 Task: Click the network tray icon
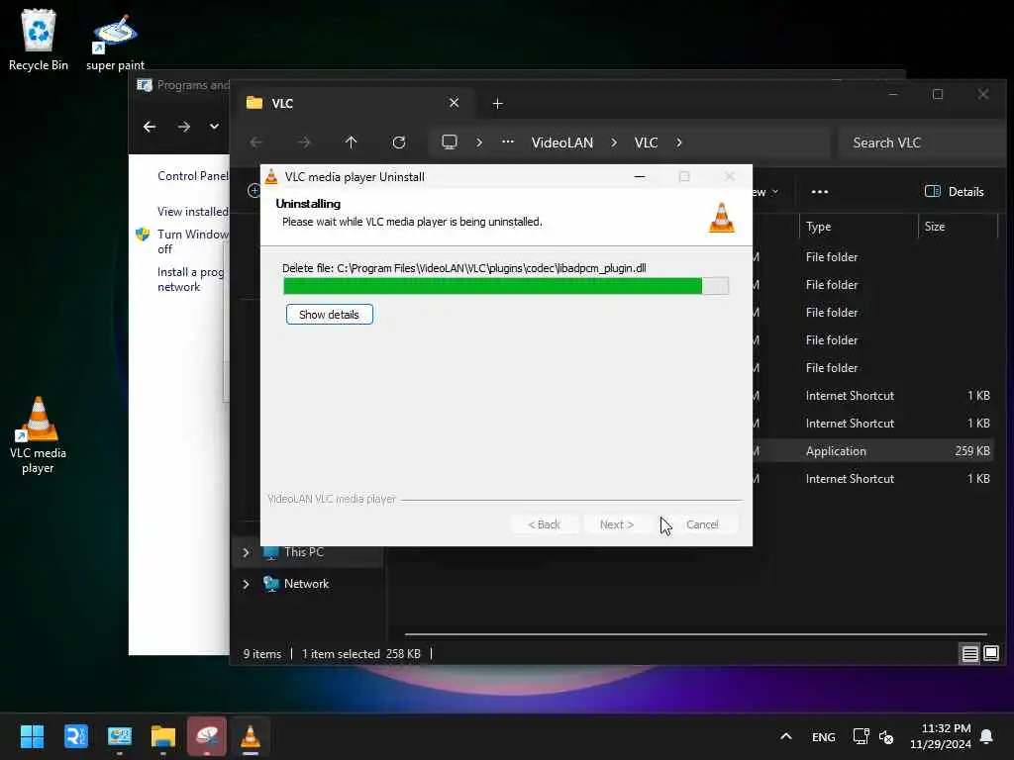pos(861,736)
